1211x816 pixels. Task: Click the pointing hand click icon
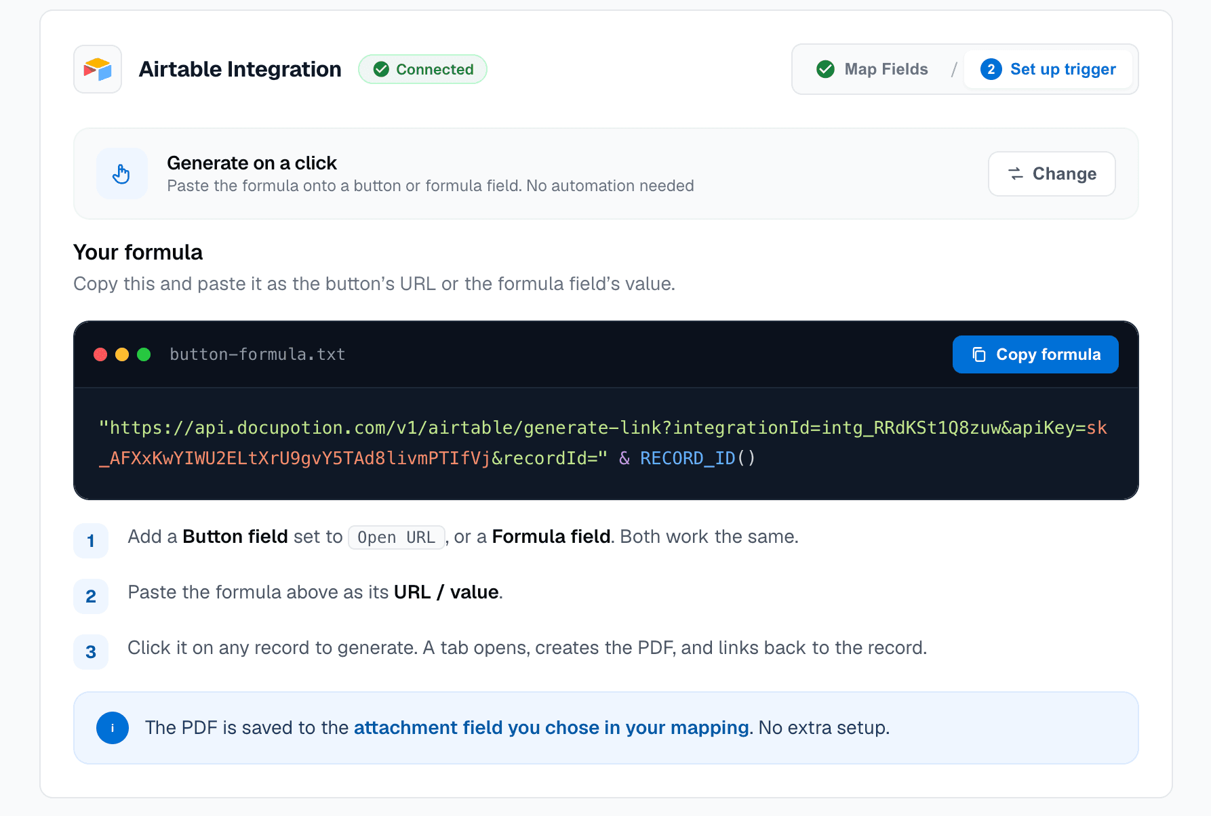click(121, 174)
